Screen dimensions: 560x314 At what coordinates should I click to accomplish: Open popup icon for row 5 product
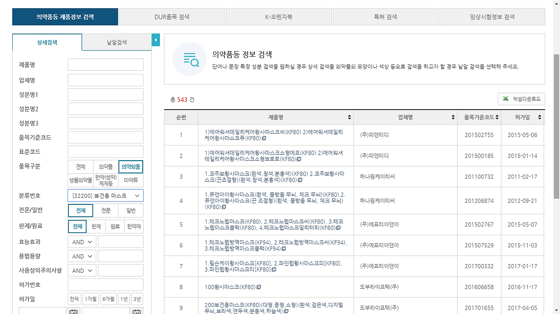coord(338,228)
